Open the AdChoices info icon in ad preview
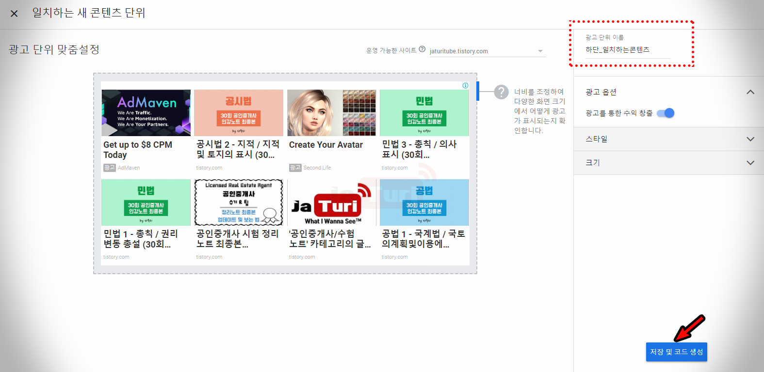Screen dimensions: 764x372 click(x=465, y=86)
